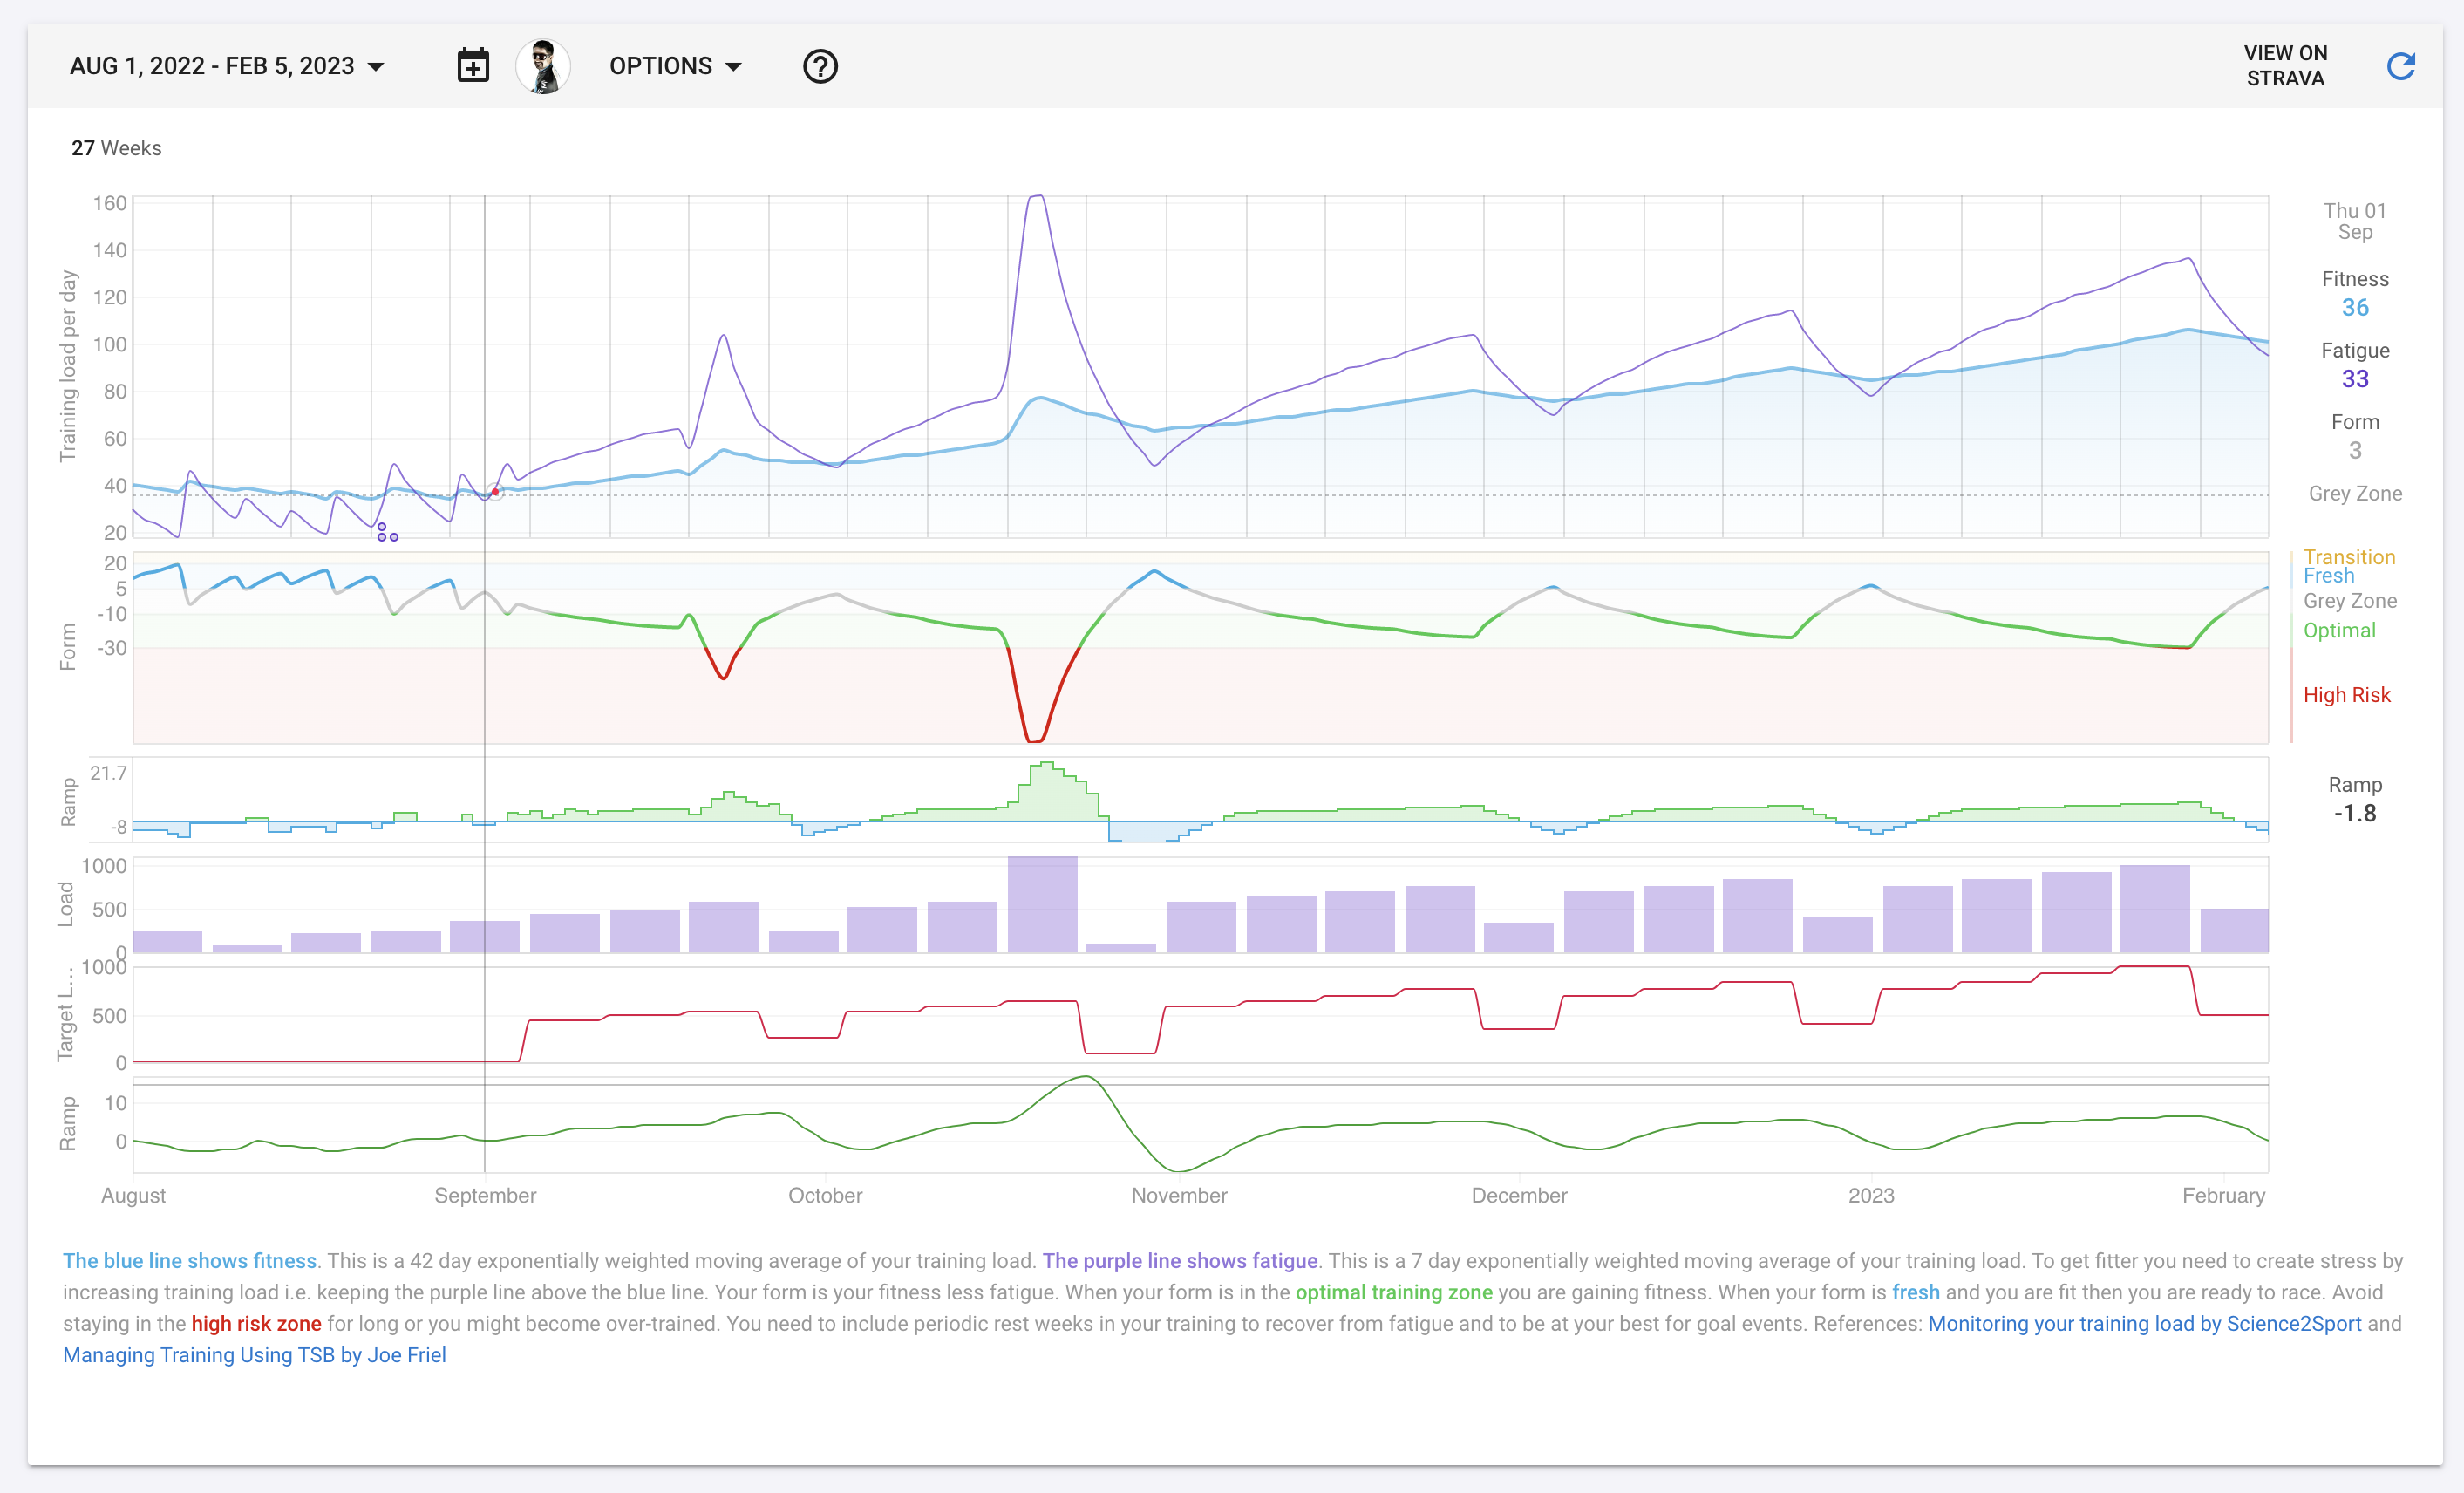Expand the OPTIONS dropdown arrow
Screen dimensions: 2464x1493
[x=733, y=67]
